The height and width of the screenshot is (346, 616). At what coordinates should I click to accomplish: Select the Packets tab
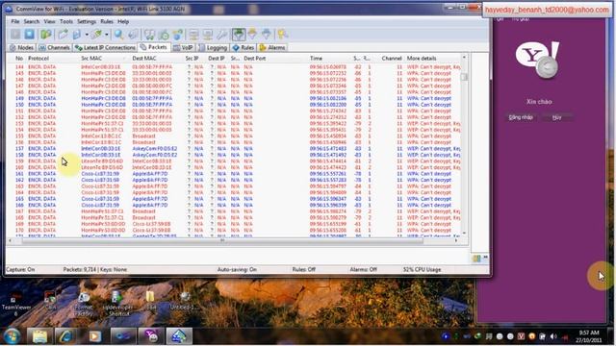tap(154, 47)
